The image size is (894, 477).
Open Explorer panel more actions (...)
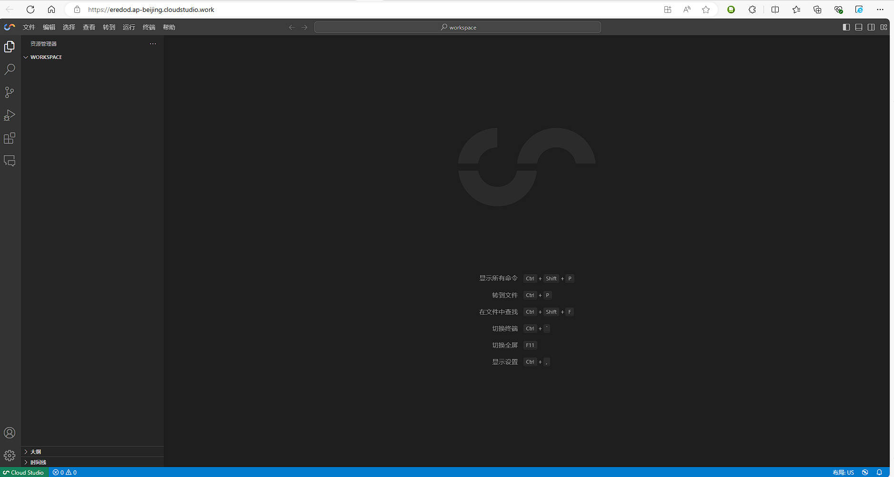[153, 44]
